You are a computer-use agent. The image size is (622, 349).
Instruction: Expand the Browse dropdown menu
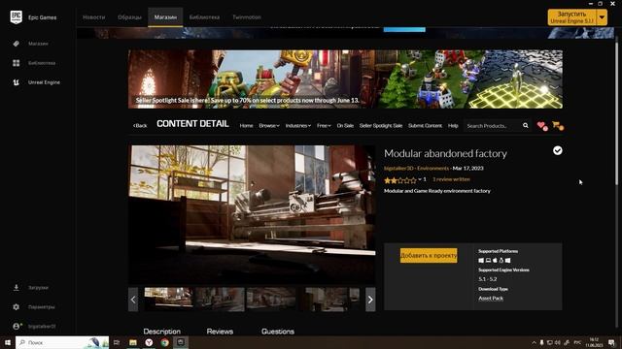tap(269, 125)
